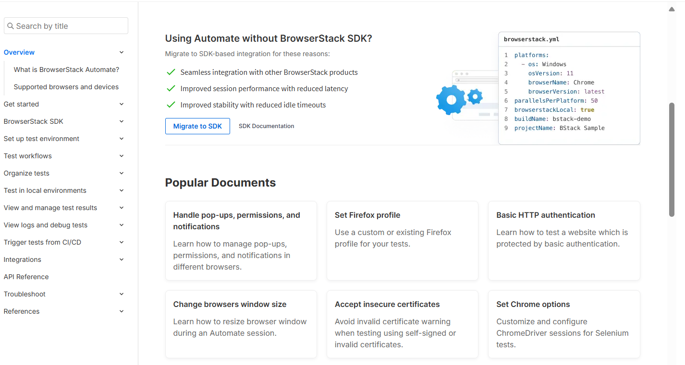Select Test in local environments item
The width and height of the screenshot is (685, 365).
(45, 190)
